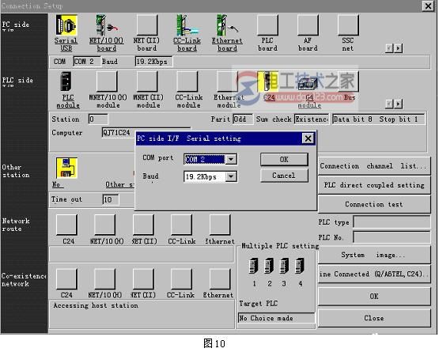Close the Connection Setup window
The image size is (439, 352).
click(x=428, y=6)
